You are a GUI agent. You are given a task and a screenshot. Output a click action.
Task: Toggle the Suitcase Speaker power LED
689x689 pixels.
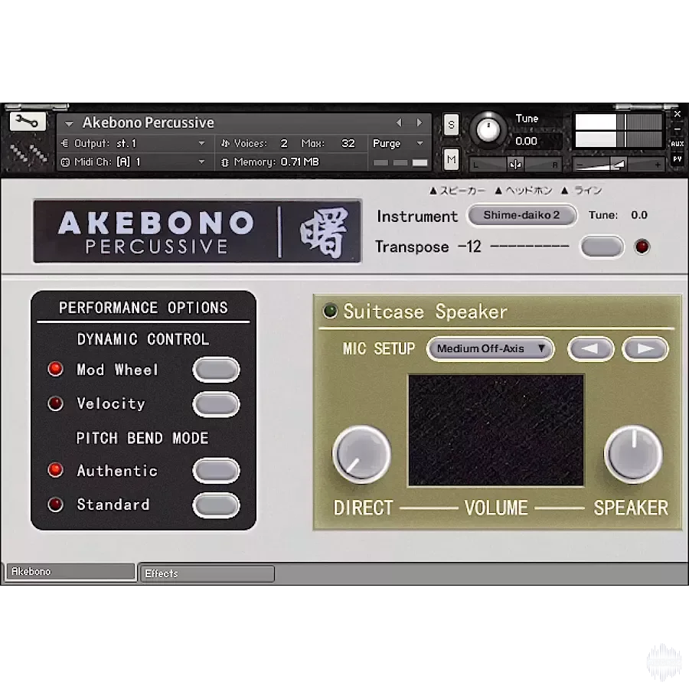point(330,311)
